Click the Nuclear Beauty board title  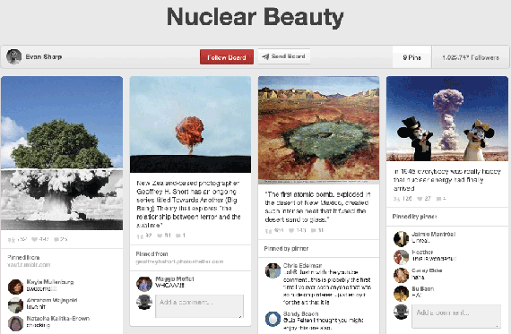click(x=255, y=17)
